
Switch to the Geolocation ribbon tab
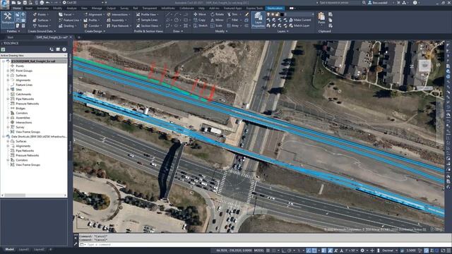[x=275, y=8]
